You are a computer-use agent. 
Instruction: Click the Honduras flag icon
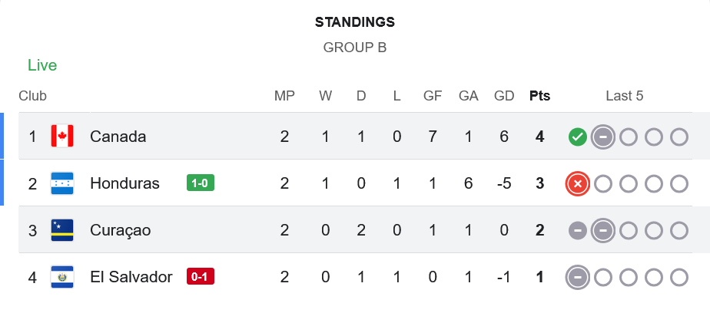(61, 183)
